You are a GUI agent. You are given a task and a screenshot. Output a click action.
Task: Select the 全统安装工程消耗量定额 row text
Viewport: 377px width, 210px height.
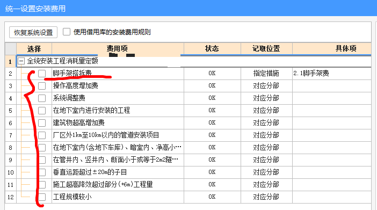coord(62,61)
